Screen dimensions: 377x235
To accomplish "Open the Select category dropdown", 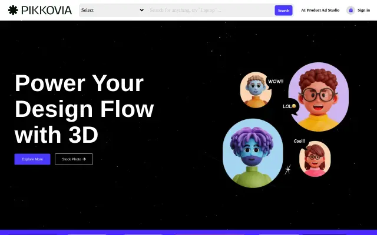I will (x=113, y=10).
